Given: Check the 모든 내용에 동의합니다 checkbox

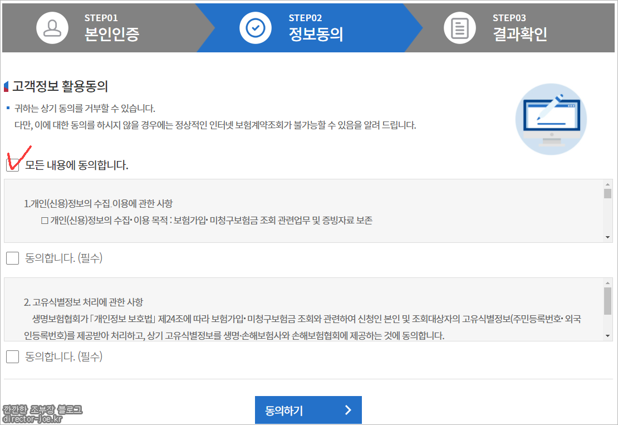Looking at the screenshot, I should tap(12, 164).
